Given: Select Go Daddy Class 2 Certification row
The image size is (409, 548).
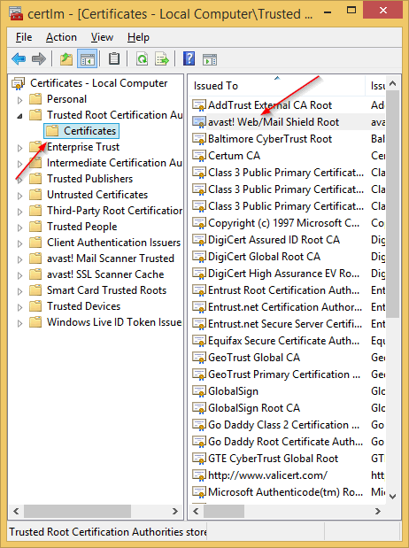Looking at the screenshot, I should (283, 425).
